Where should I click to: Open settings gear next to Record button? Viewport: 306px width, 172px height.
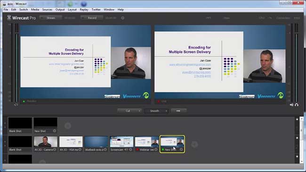(x=122, y=18)
